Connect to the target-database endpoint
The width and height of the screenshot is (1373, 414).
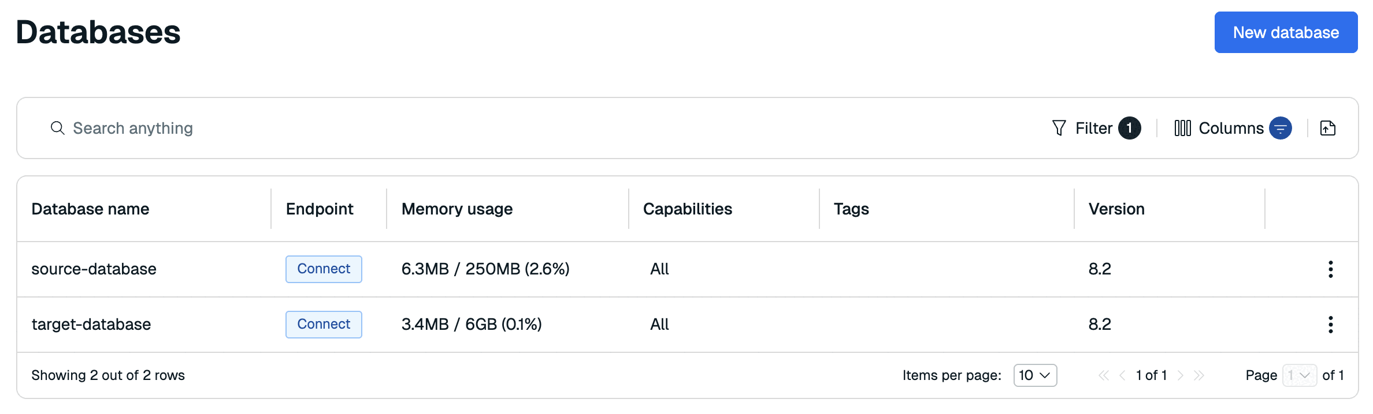pos(324,325)
